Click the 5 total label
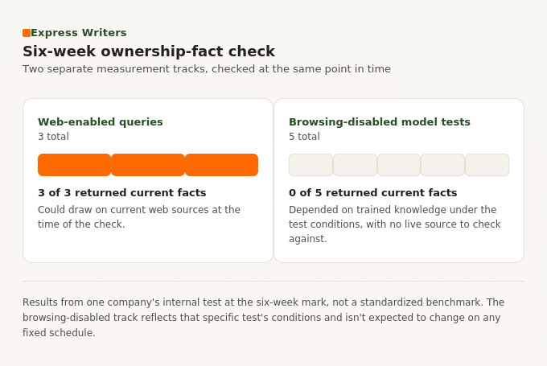547x366 pixels. click(304, 137)
